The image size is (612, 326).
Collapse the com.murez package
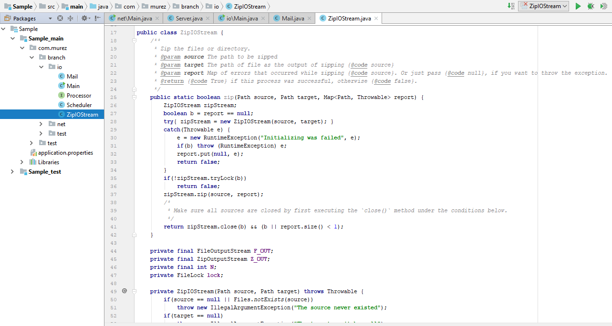point(22,48)
